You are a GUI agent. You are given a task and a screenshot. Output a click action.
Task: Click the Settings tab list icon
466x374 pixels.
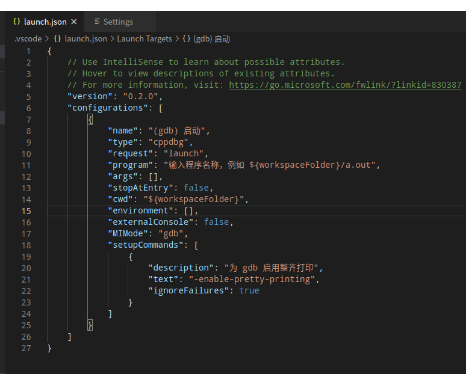click(x=97, y=22)
